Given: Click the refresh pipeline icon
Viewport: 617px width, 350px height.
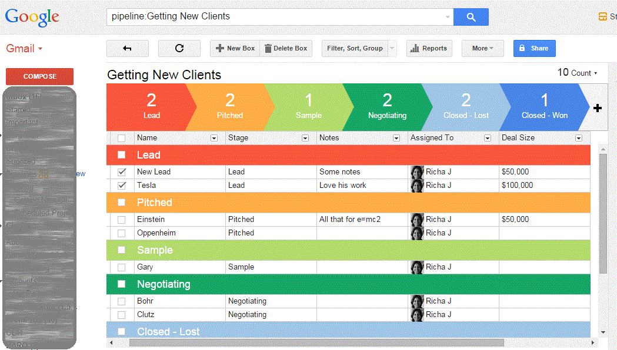Looking at the screenshot, I should (179, 49).
